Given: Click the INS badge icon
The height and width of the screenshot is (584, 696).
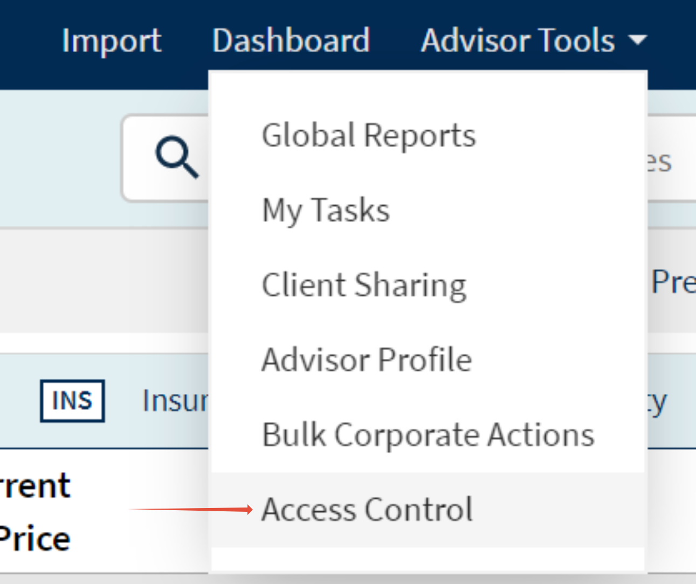Looking at the screenshot, I should coord(72,401).
